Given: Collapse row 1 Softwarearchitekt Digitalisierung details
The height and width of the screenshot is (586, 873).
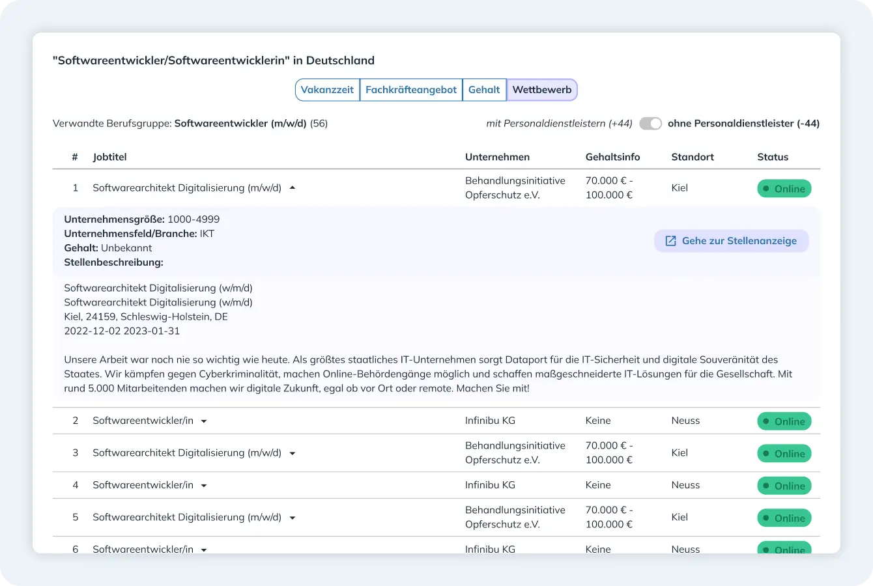Looking at the screenshot, I should pos(293,188).
